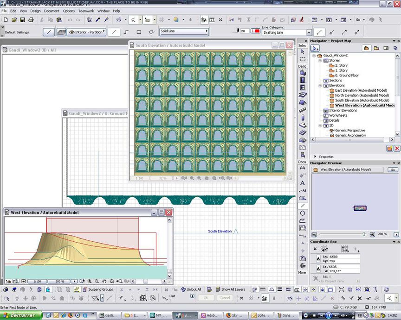
Task: Open the Design menu
Action: coord(35,11)
